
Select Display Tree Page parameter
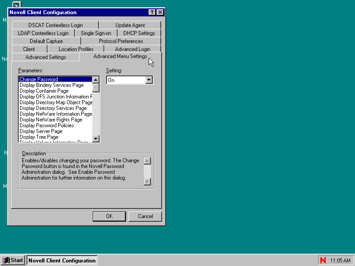(x=55, y=137)
